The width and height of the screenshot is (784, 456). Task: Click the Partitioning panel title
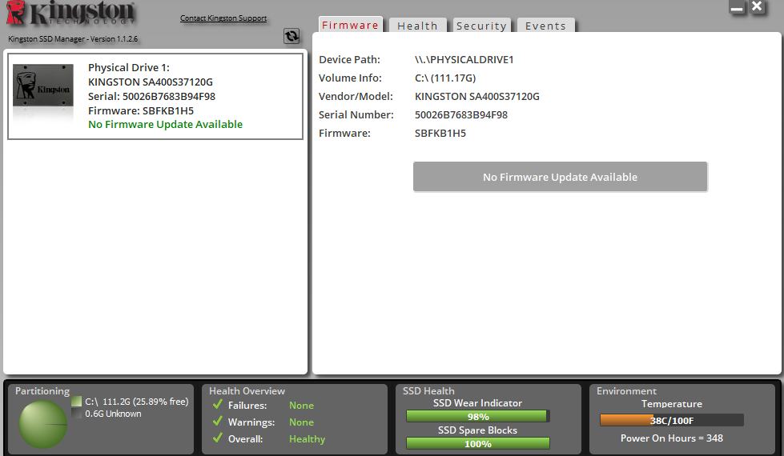click(x=42, y=391)
